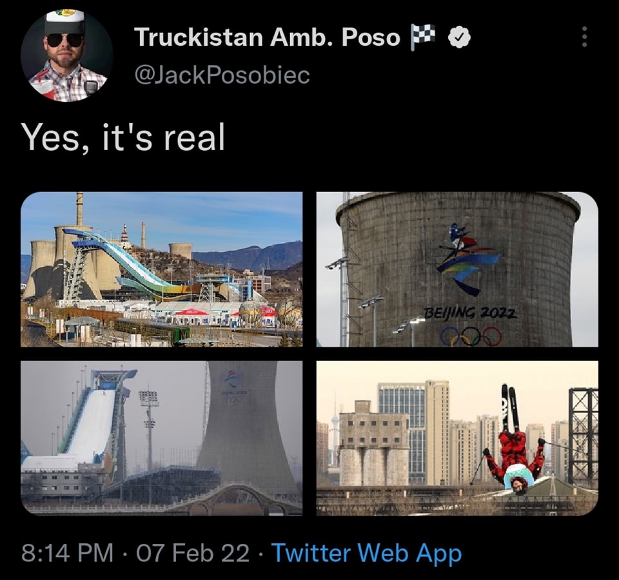This screenshot has height=580, width=619.
Task: Open the Beijing 2022 cooling tower photo
Action: coord(457,269)
